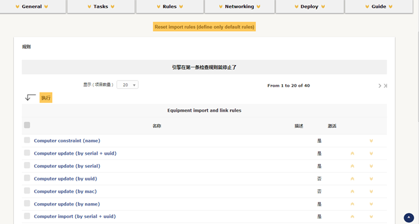Check the Computer constraint (name) checkbox

click(27, 140)
